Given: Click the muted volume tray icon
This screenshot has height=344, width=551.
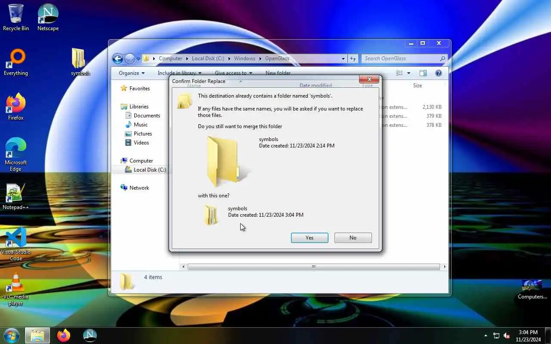Looking at the screenshot, I should (507, 335).
